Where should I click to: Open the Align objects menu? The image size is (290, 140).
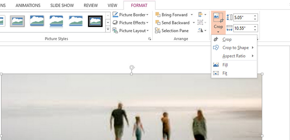[x=202, y=15]
